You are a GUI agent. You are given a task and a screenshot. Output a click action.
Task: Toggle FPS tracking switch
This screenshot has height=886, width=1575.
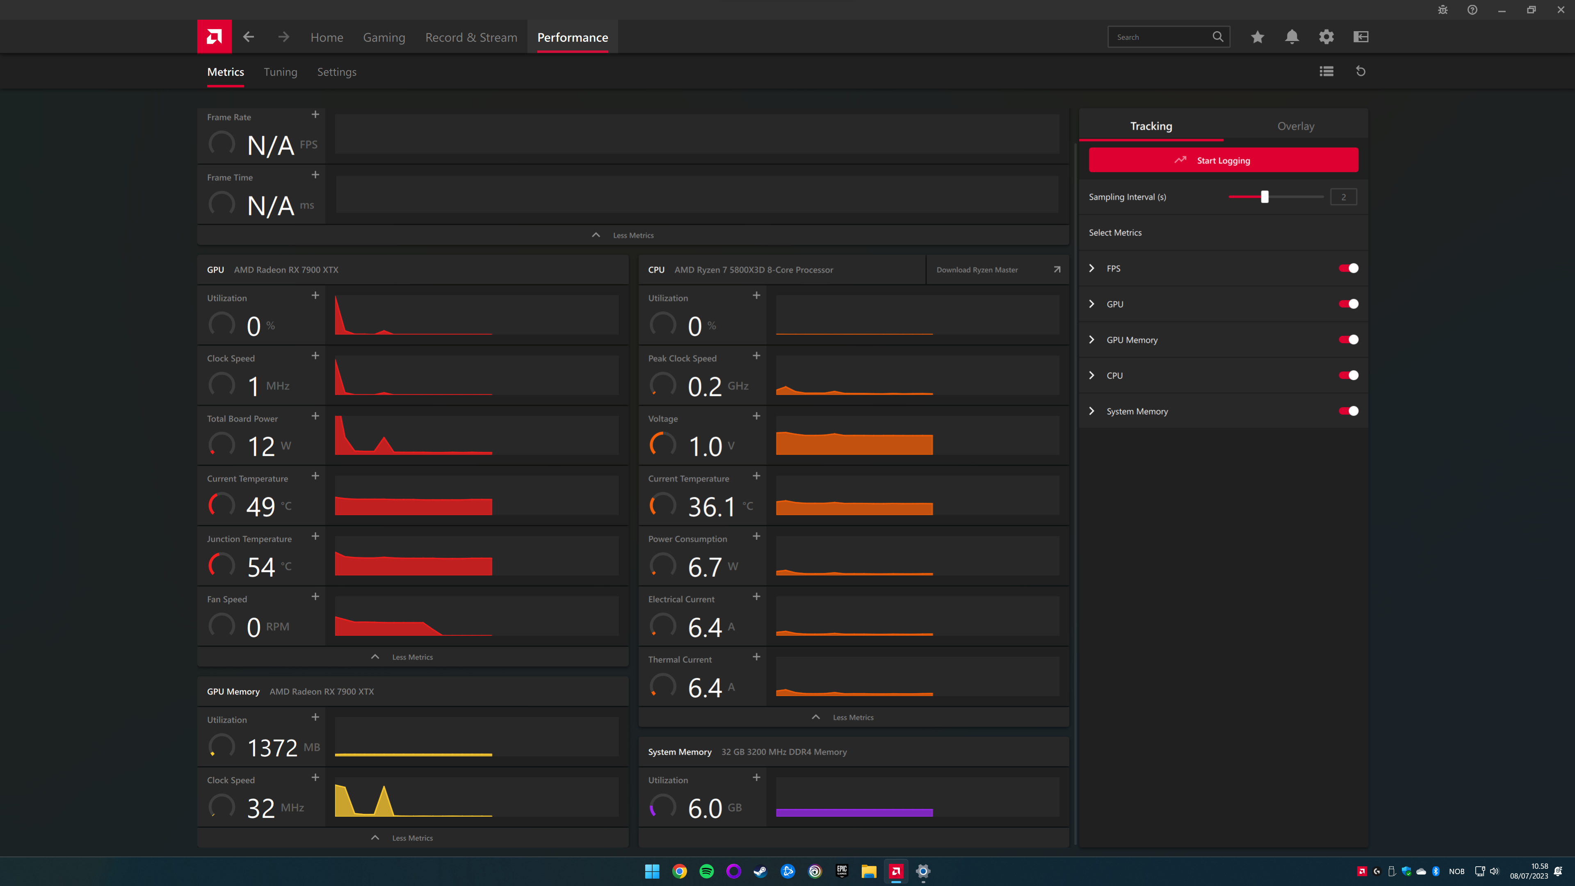pos(1349,268)
